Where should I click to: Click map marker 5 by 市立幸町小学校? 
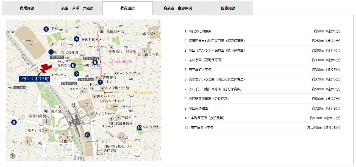[73, 65]
